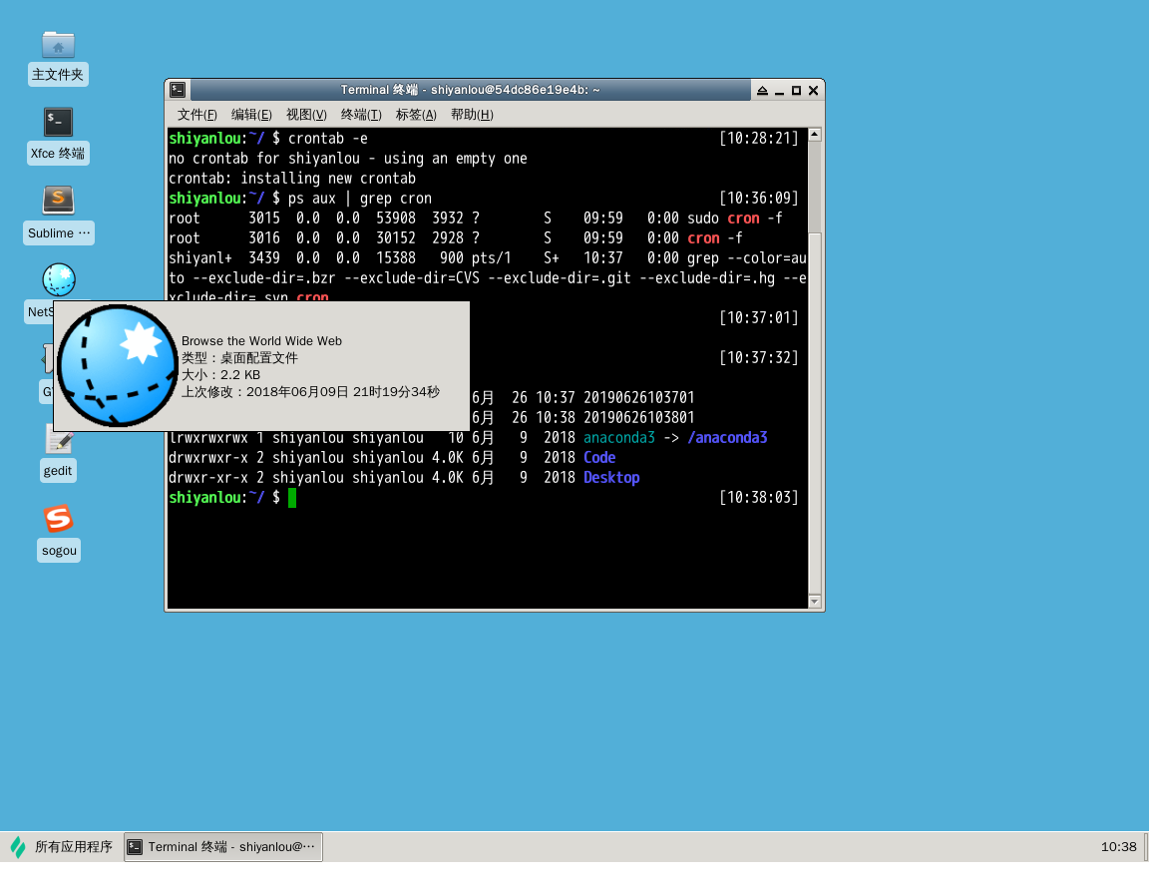Open the 终端(T) menu

pyautogui.click(x=360, y=114)
